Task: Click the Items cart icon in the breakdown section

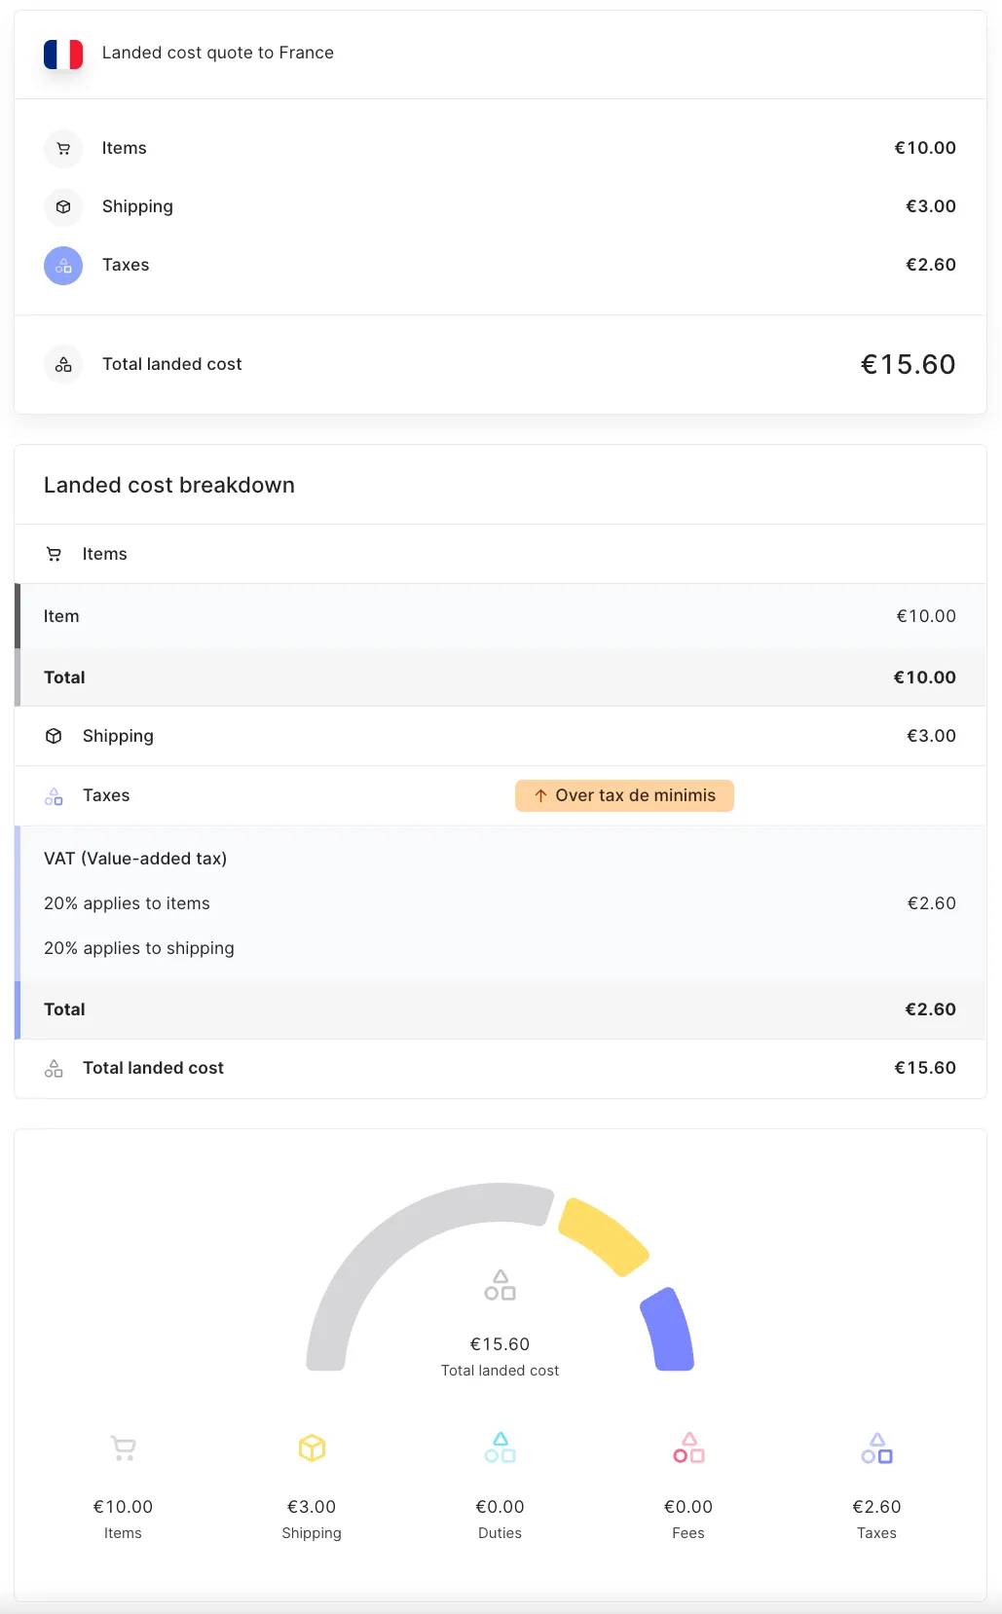Action: coord(54,553)
